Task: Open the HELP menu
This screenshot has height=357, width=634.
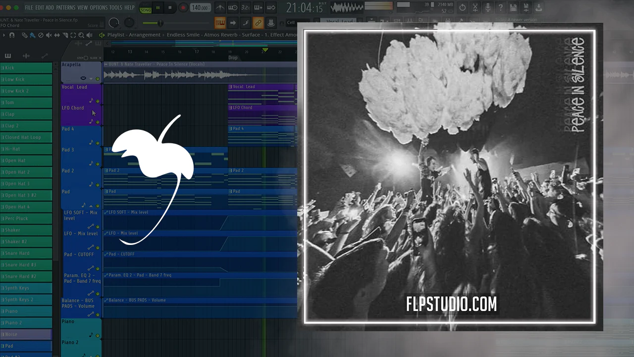Action: coord(129,7)
